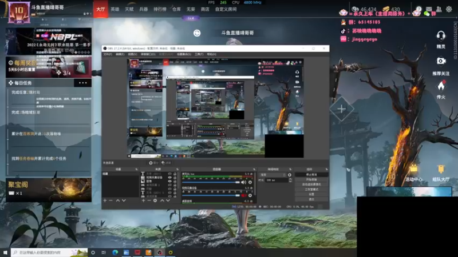Open Microsoft Edge from the taskbar

(x=115, y=252)
